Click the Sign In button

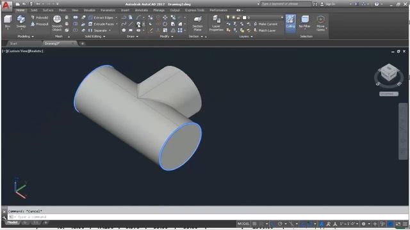(x=328, y=4)
